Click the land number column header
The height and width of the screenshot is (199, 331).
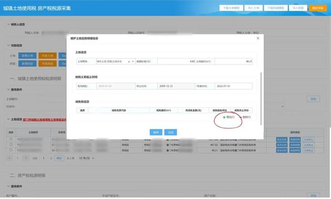33,132
